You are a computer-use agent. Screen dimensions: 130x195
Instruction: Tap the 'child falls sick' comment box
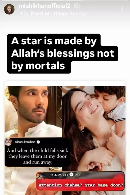(37, 152)
